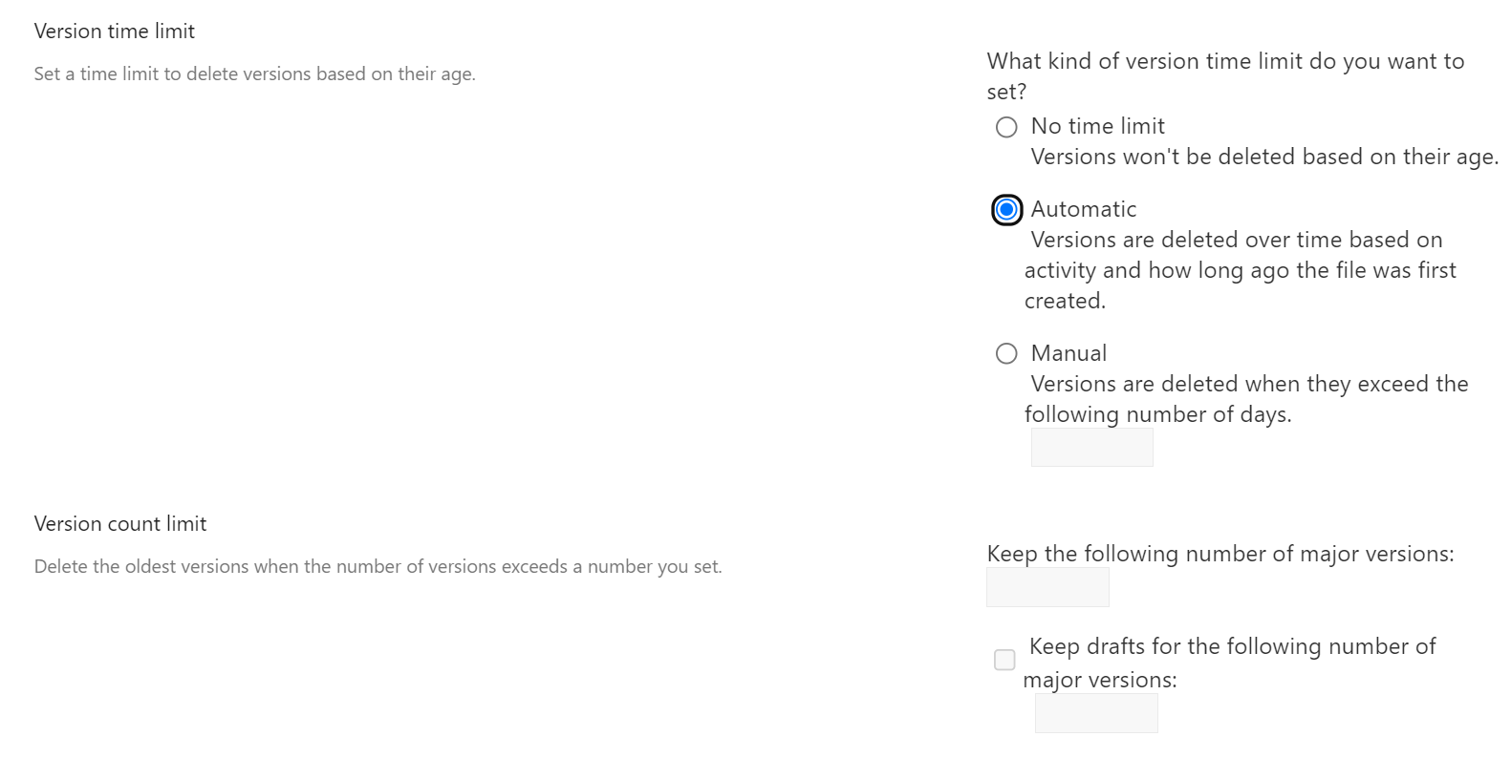Click the "Keep the following number of major versions" label
The height and width of the screenshot is (758, 1511).
1220,554
